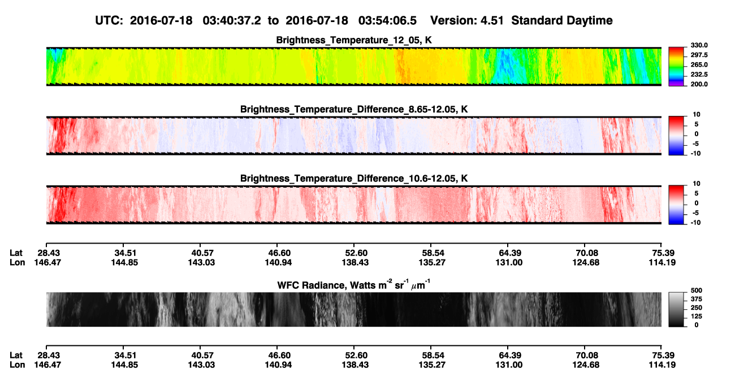Click the 125 label on the WFC Radiance color bar
735x377 pixels.
(697, 317)
